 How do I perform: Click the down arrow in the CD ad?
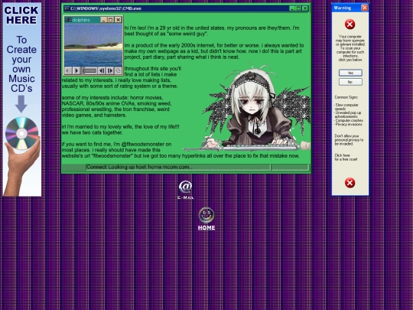[21, 104]
